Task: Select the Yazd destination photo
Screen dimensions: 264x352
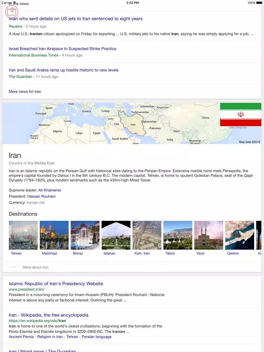Action: 209,235
